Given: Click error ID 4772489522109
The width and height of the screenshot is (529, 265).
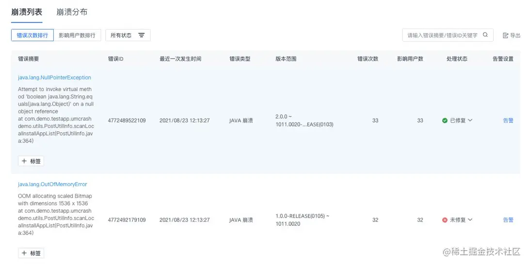Looking at the screenshot, I should pos(127,120).
